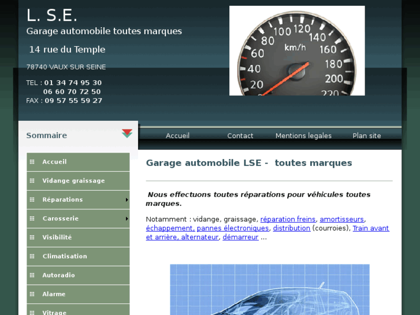Click grid icon beside Alarme
Viewport: 420px width, 315px height.
click(x=32, y=294)
